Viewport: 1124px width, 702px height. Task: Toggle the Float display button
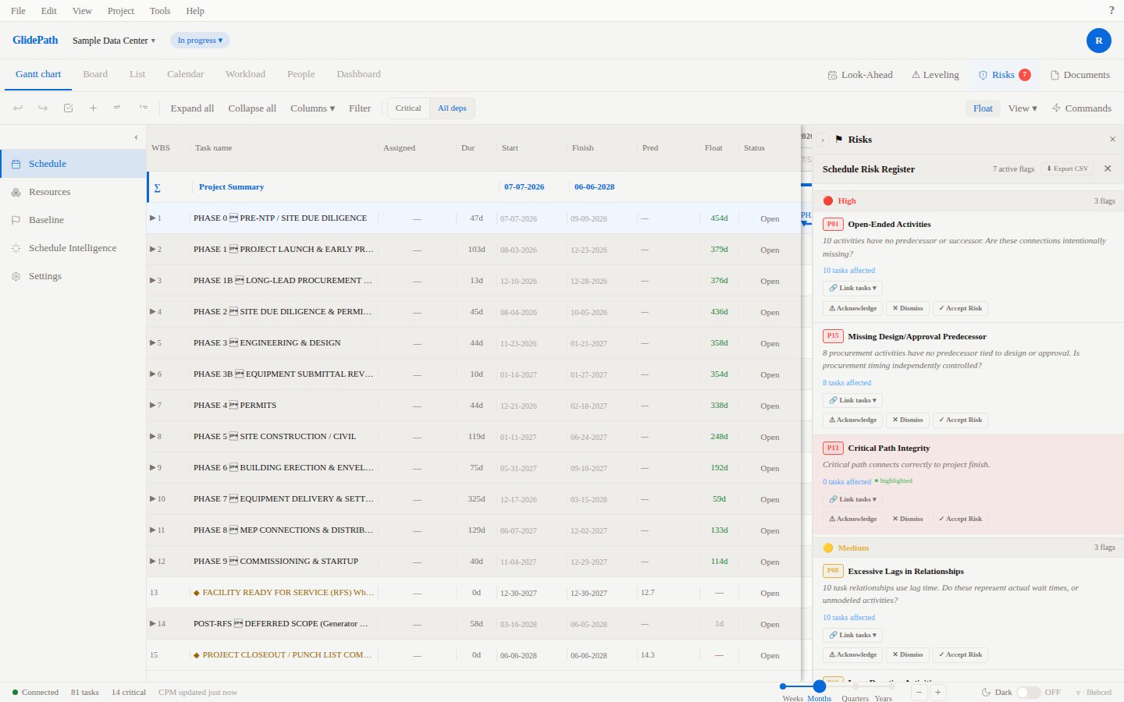[x=983, y=108]
